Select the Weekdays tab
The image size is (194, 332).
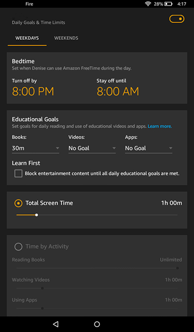(x=27, y=38)
